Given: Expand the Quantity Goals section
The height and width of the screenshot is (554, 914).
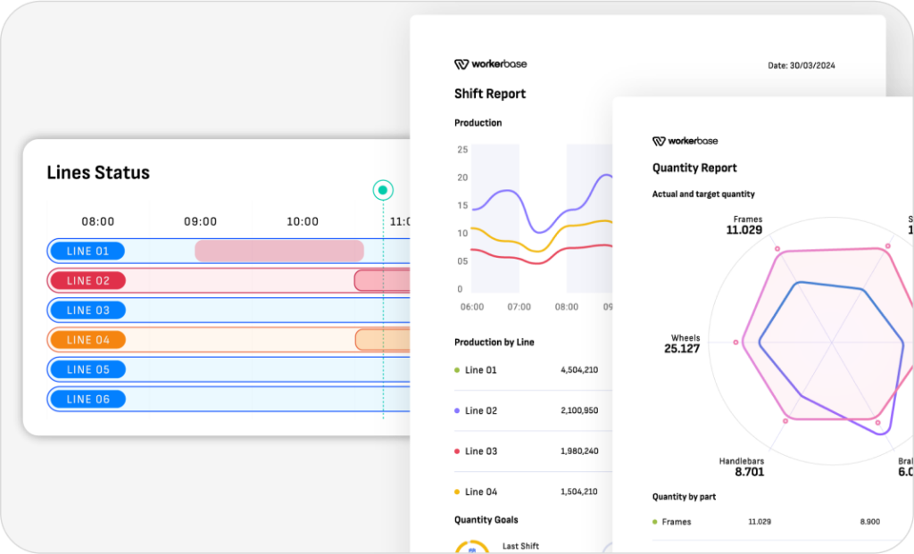Looking at the screenshot, I should [486, 519].
